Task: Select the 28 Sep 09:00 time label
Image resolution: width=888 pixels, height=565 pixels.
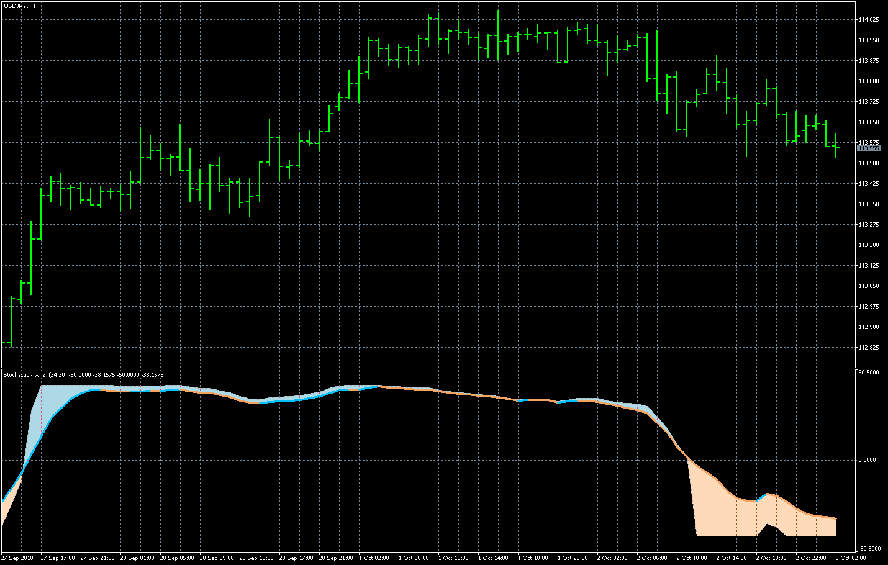Action: click(217, 558)
